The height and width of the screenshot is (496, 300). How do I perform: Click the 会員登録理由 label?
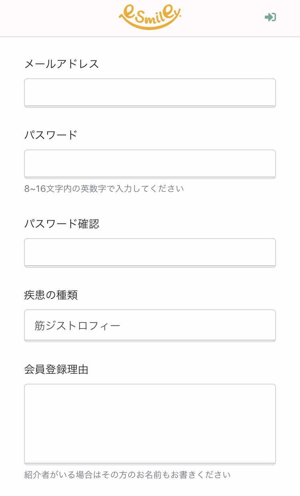[56, 370]
